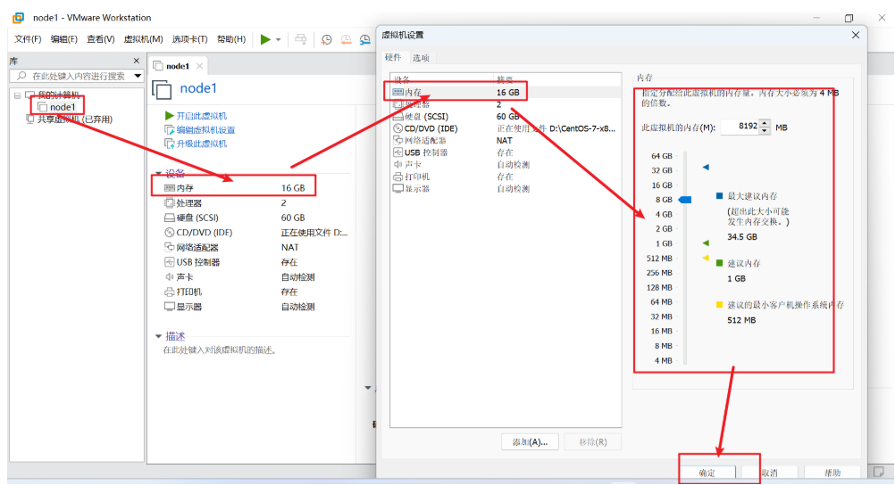Open the 编辑(E) menu
This screenshot has width=895, height=485.
coord(64,39)
